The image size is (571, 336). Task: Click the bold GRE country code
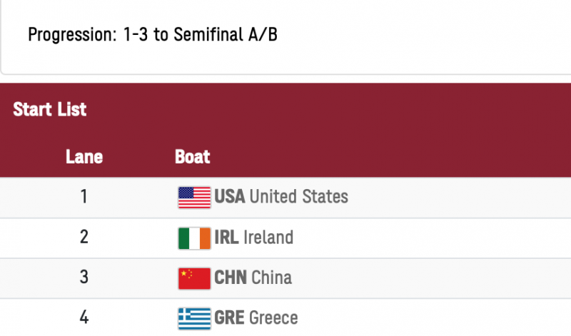[229, 317]
